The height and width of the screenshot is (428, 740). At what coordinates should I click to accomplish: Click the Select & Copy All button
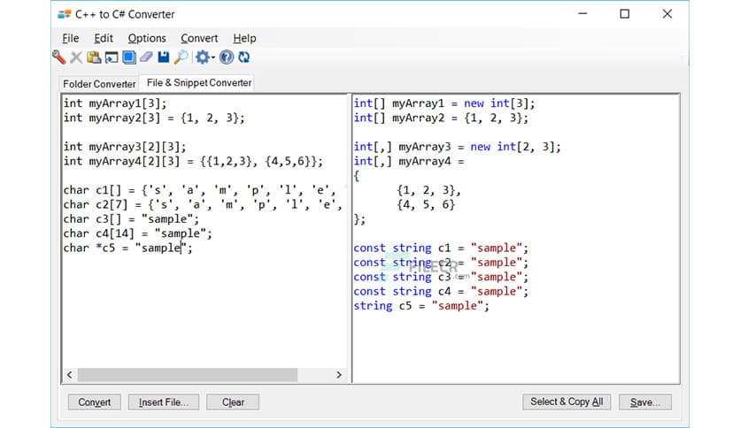tap(567, 401)
